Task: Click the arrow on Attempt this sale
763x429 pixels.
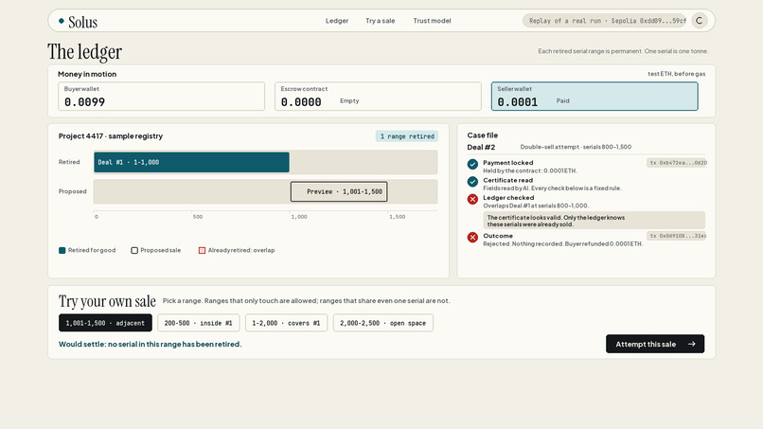Action: (691, 344)
